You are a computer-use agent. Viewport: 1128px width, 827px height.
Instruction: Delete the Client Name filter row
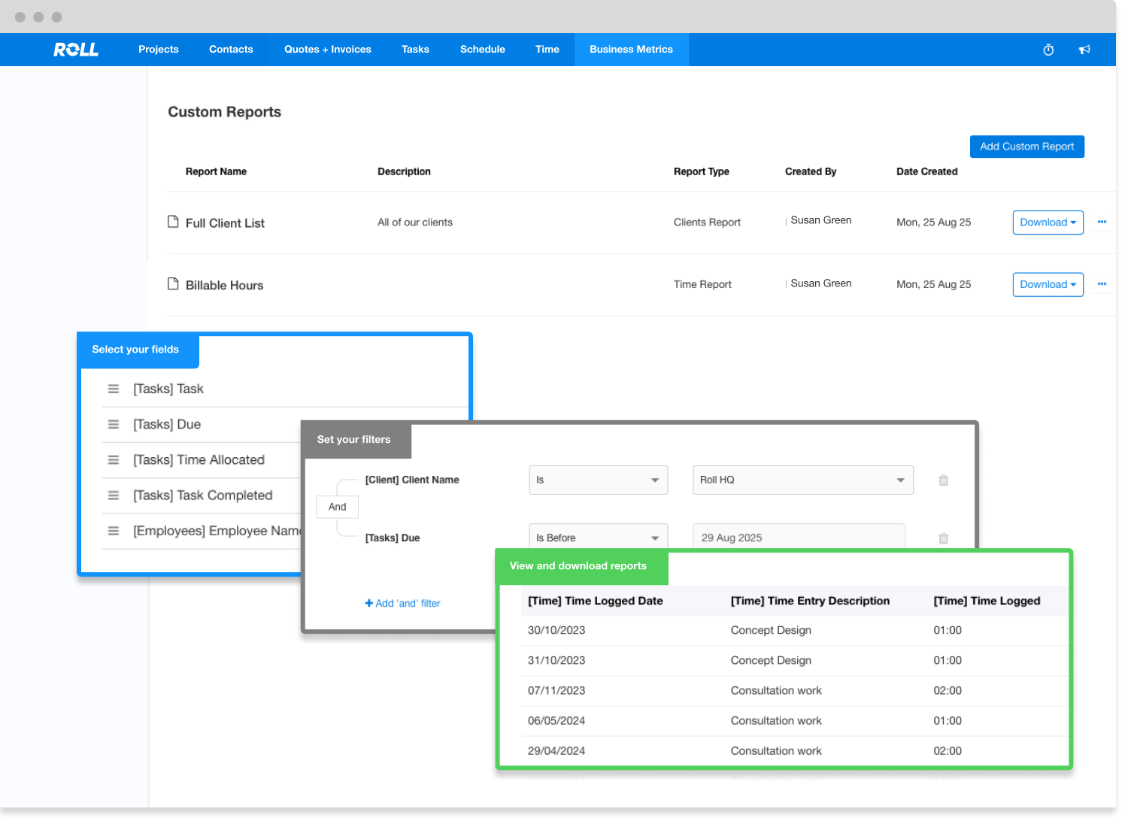point(943,480)
